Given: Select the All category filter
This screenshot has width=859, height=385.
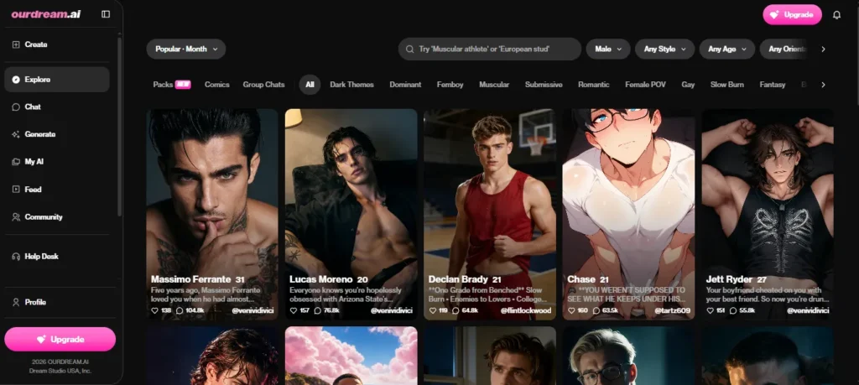Looking at the screenshot, I should (310, 85).
